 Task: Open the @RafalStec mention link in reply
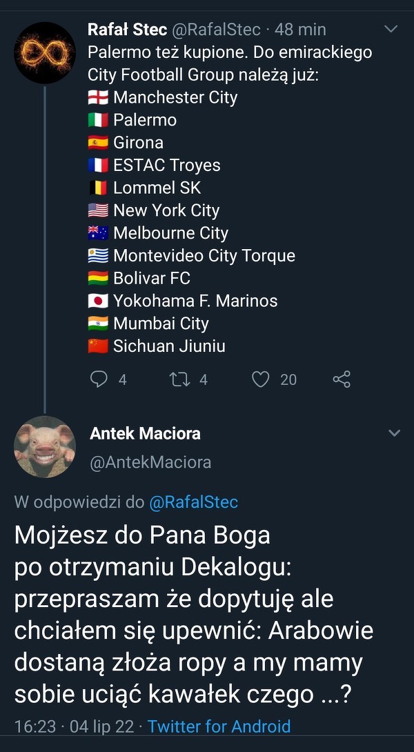194,502
